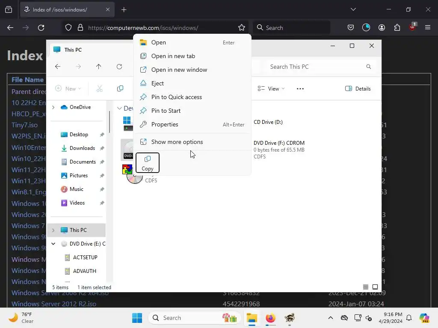Go back in File Explorer
This screenshot has width=438, height=328.
coord(58,67)
